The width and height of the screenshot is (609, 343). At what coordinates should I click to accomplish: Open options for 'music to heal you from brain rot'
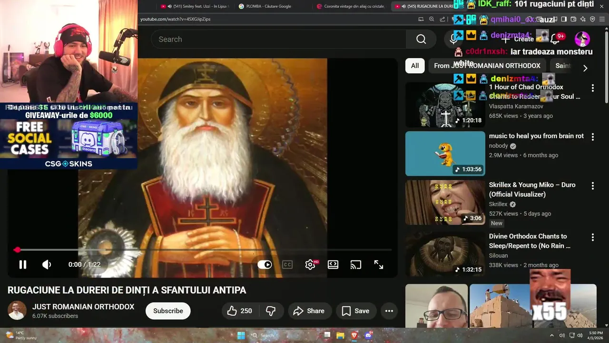coord(593,137)
